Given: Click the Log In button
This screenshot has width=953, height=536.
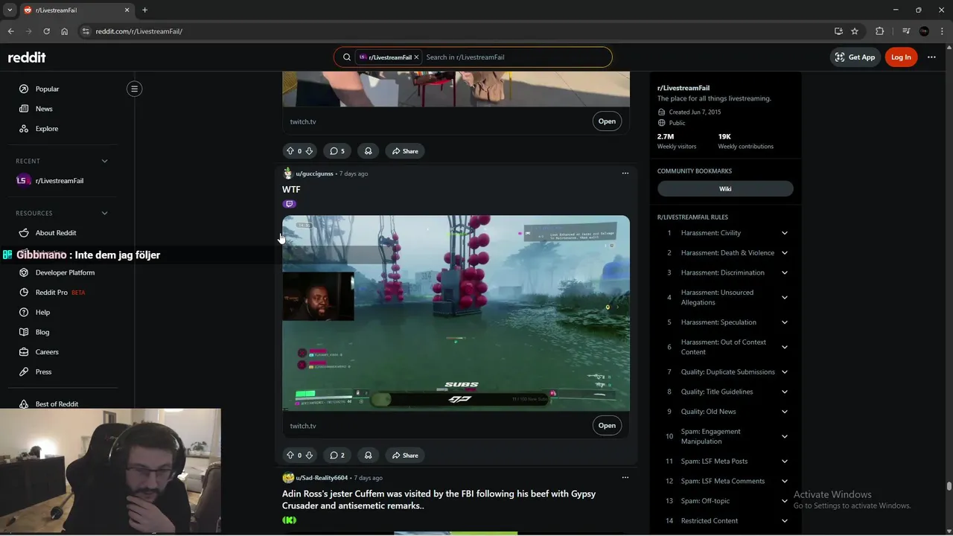Looking at the screenshot, I should click(901, 57).
